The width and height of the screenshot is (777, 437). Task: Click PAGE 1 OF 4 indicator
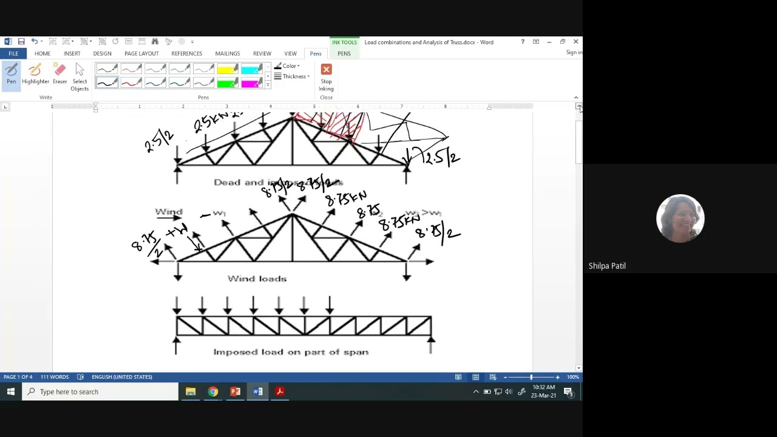[x=18, y=377]
